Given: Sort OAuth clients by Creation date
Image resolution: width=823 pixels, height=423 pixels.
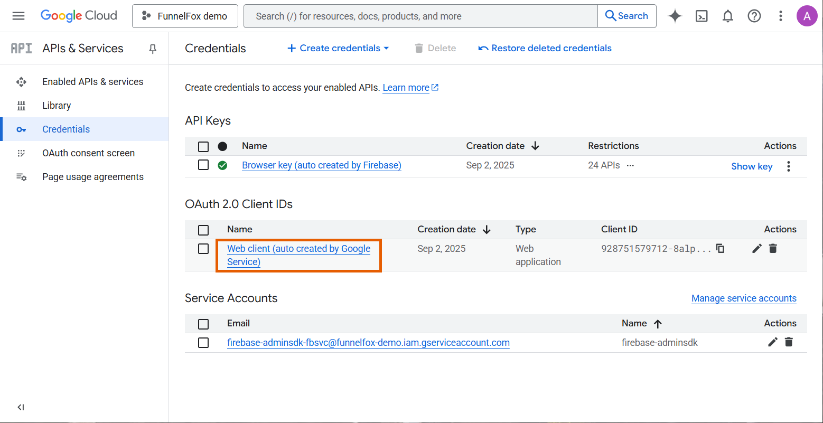Looking at the screenshot, I should coord(454,229).
